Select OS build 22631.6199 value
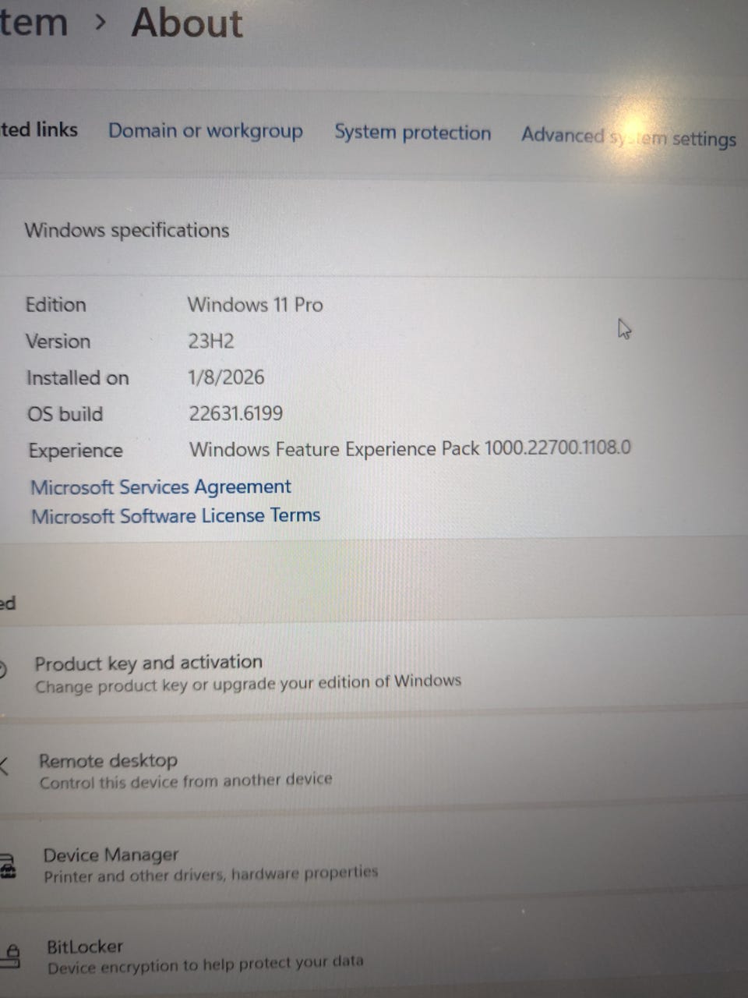Image resolution: width=748 pixels, height=998 pixels. (235, 413)
